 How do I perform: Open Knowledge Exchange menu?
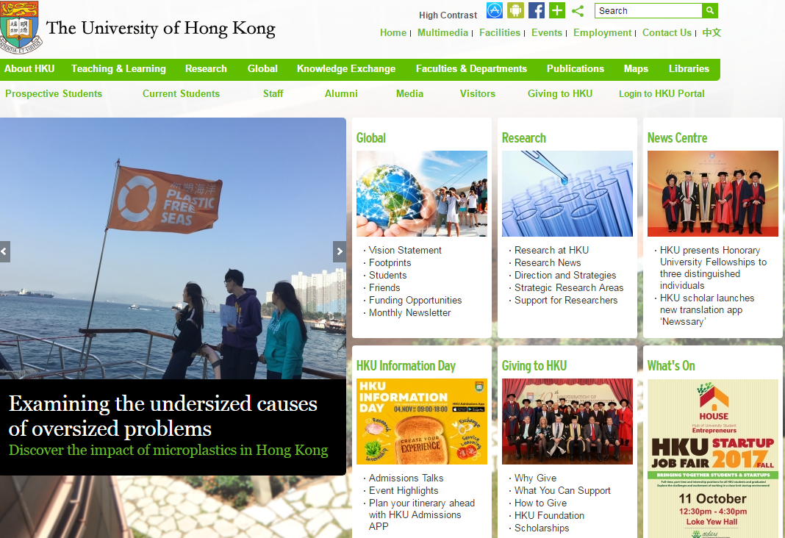pyautogui.click(x=346, y=69)
